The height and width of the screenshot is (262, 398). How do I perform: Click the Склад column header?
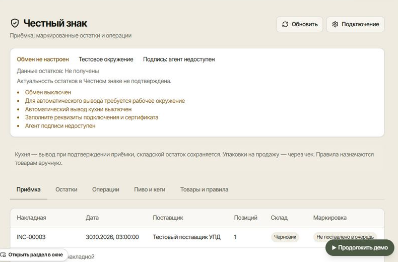coord(279,218)
